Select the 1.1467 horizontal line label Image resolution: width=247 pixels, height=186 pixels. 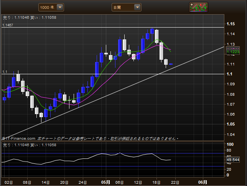[8, 25]
